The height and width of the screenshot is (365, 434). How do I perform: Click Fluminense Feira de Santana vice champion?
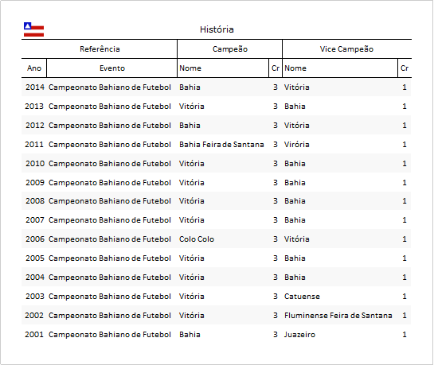[x=338, y=316]
